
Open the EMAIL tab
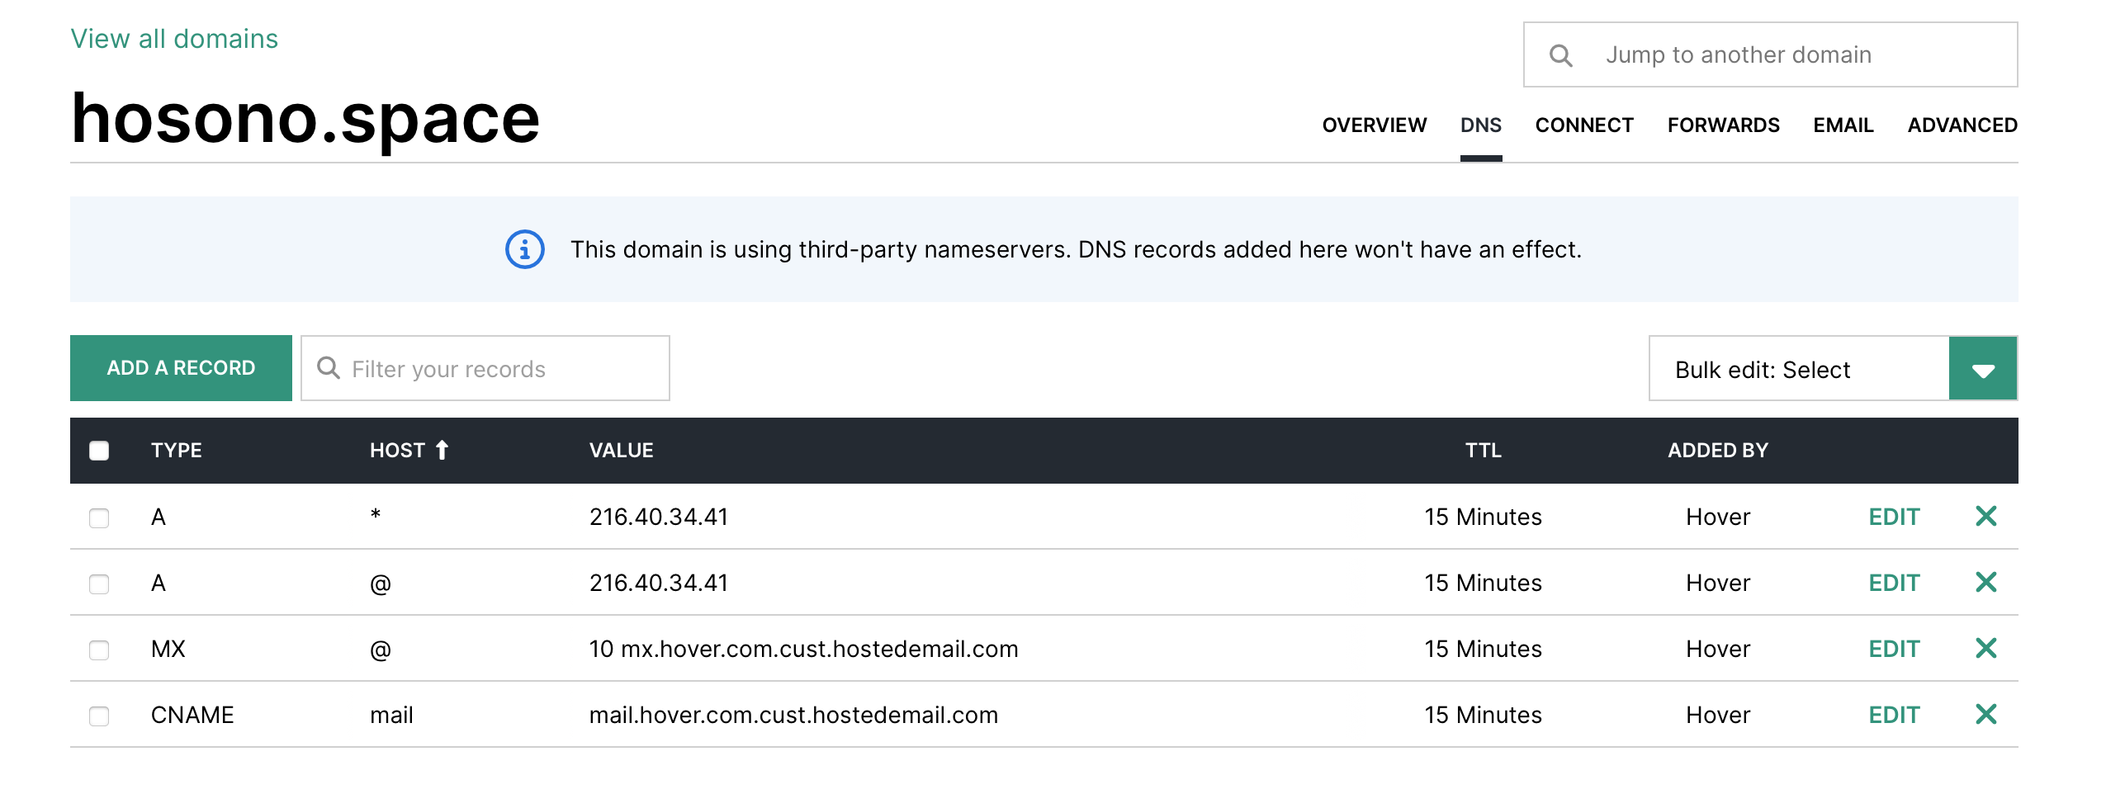[1843, 125]
